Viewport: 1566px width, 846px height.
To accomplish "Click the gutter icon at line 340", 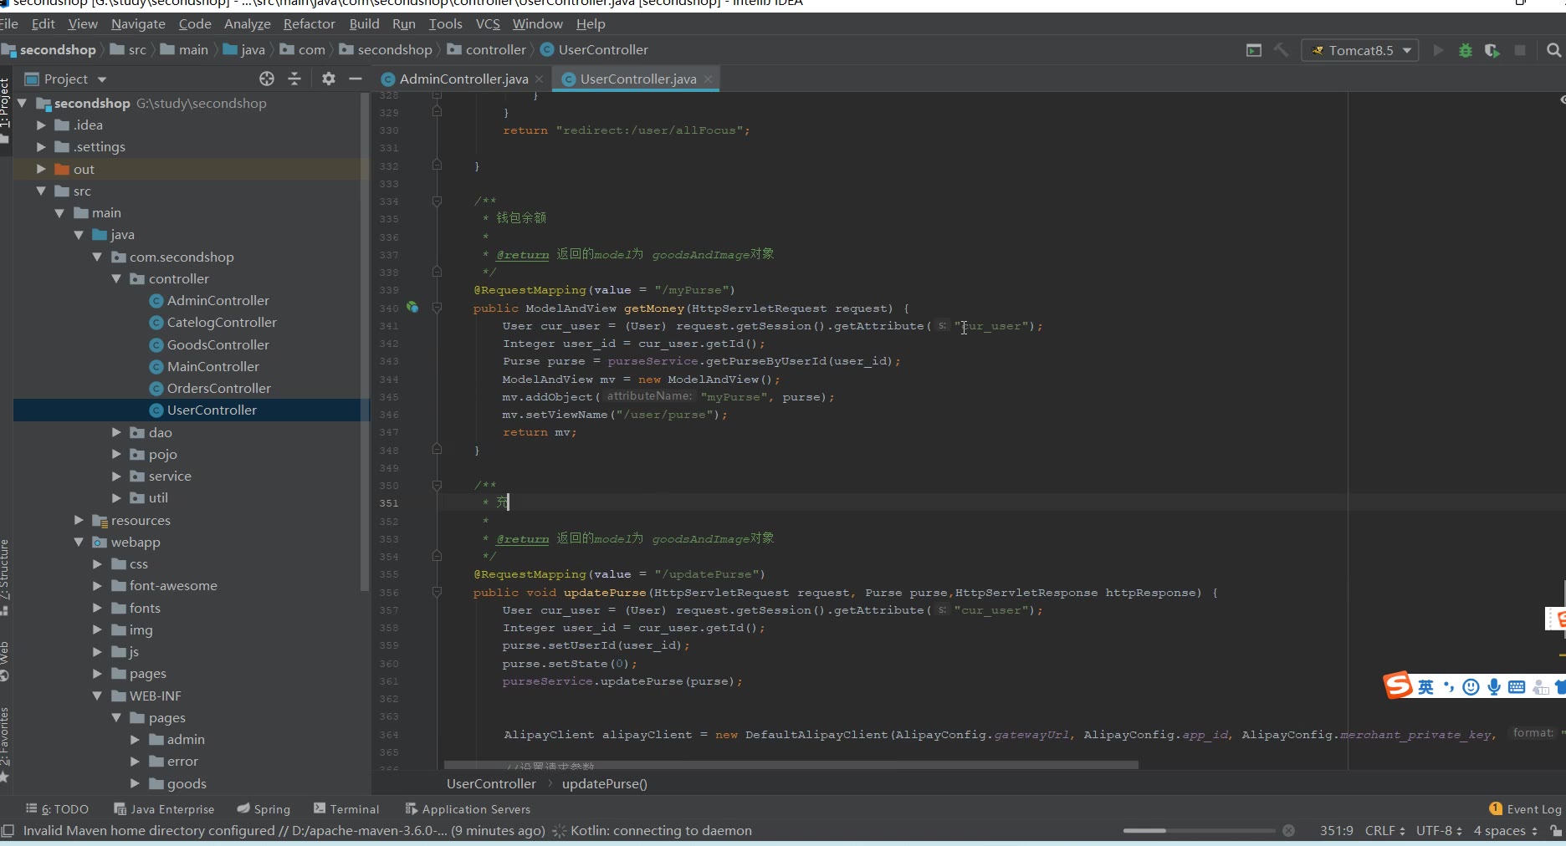I will click(412, 308).
